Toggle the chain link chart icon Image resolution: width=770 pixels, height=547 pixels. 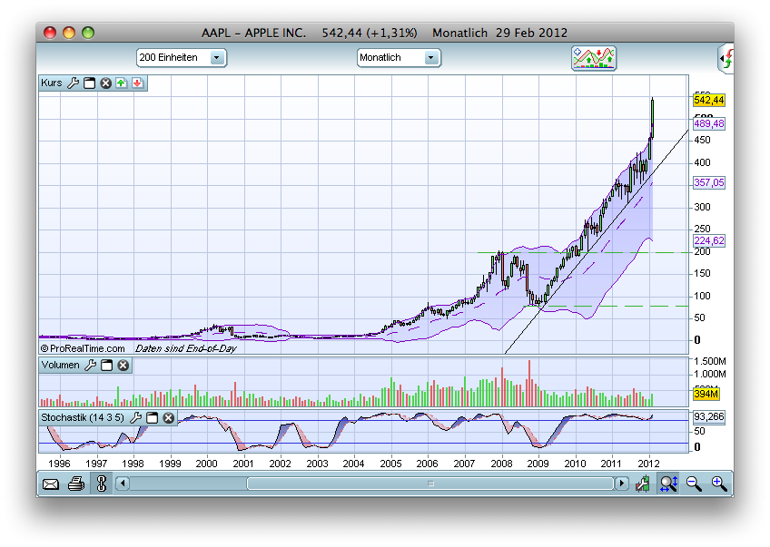tap(102, 484)
